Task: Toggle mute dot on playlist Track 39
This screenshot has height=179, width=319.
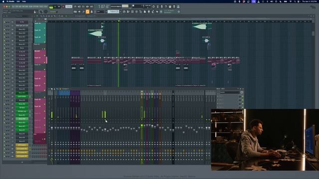Action: pos(44,35)
